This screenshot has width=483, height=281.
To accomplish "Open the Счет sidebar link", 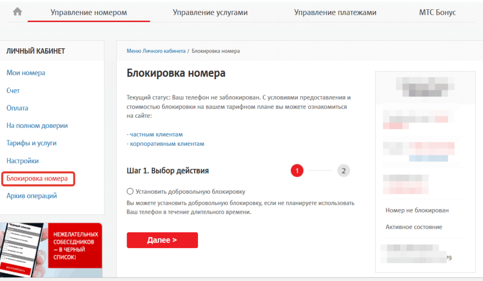I will tap(13, 90).
